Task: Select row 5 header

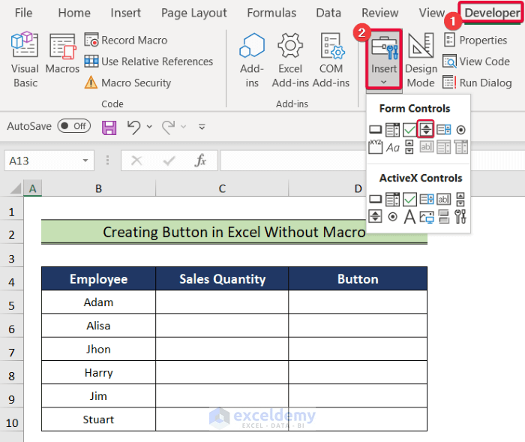Action: point(12,305)
